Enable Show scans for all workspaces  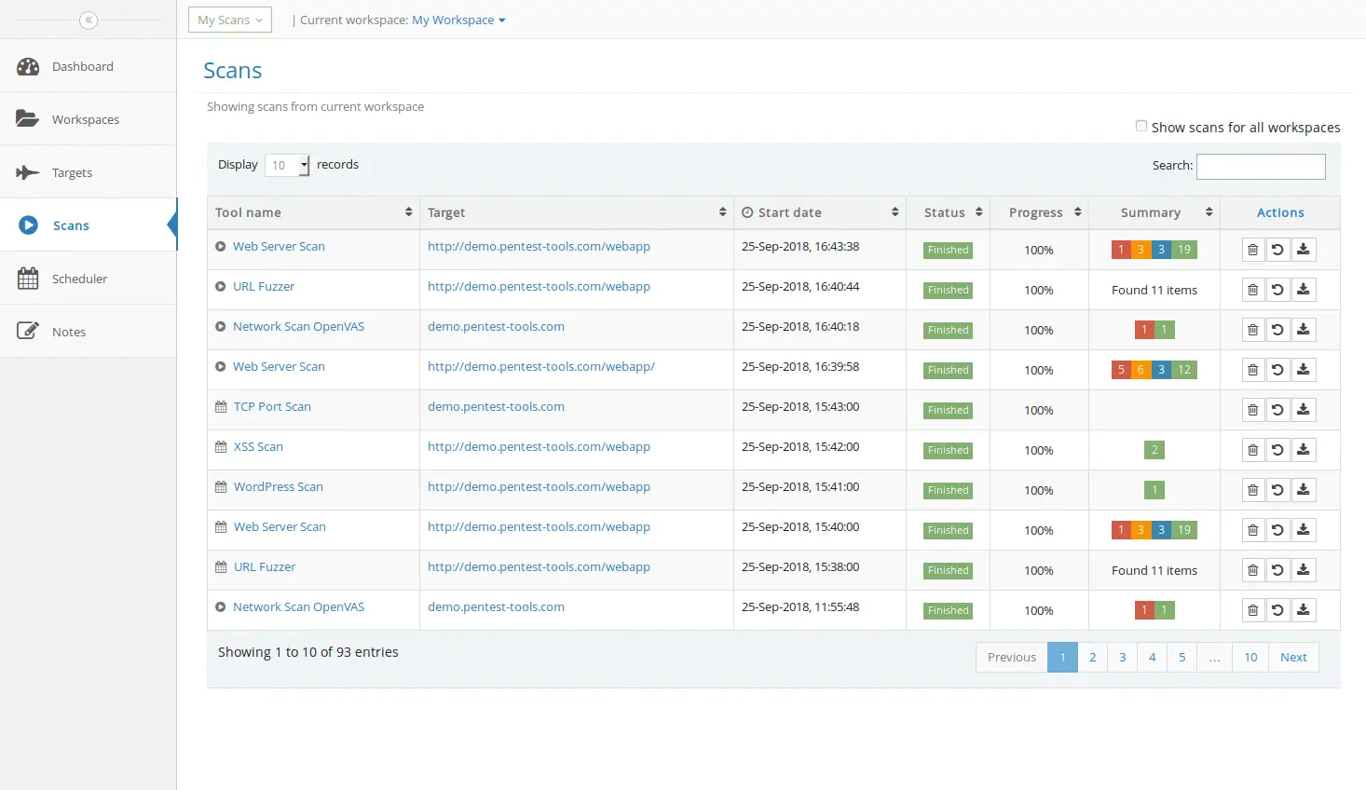tap(1141, 126)
